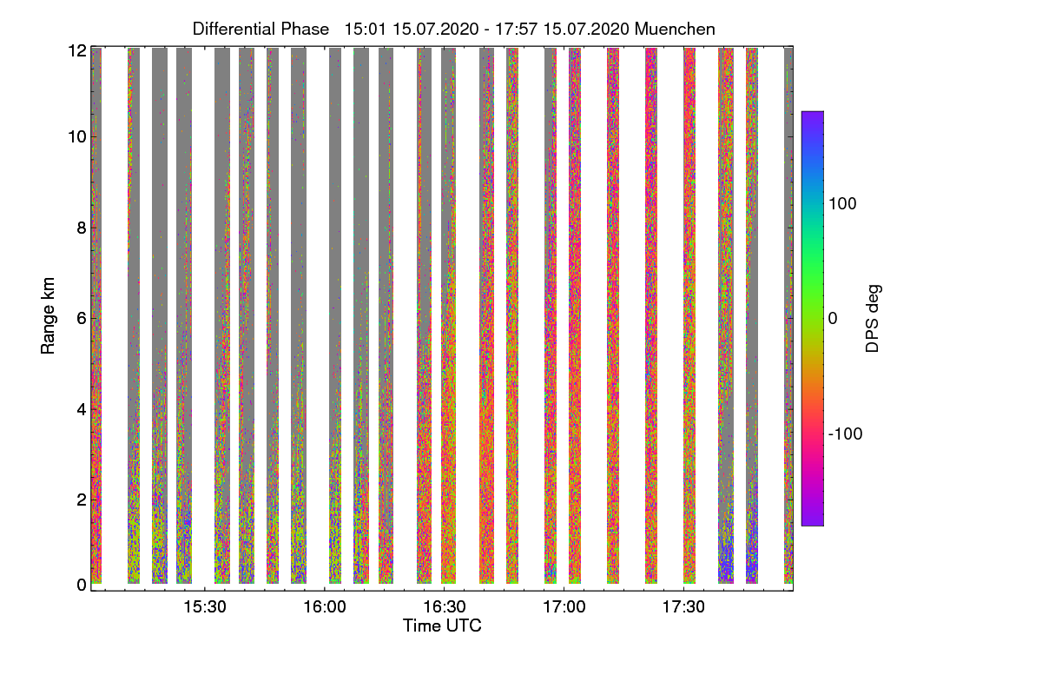Image resolution: width=1042 pixels, height=695 pixels.
Task: Select the Range km axis label
Action: [49, 317]
